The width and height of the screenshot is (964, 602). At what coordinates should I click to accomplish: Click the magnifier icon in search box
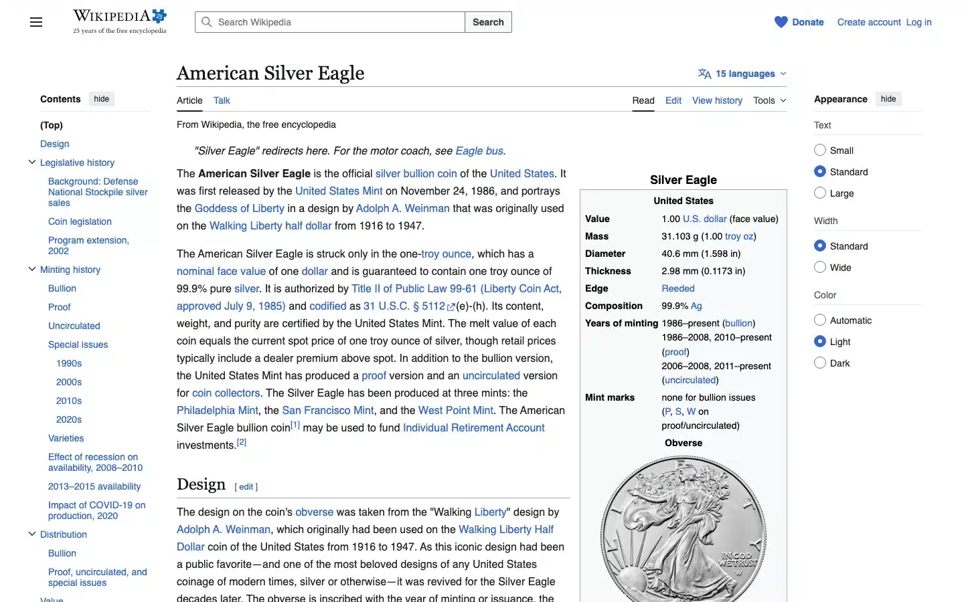pyautogui.click(x=207, y=22)
